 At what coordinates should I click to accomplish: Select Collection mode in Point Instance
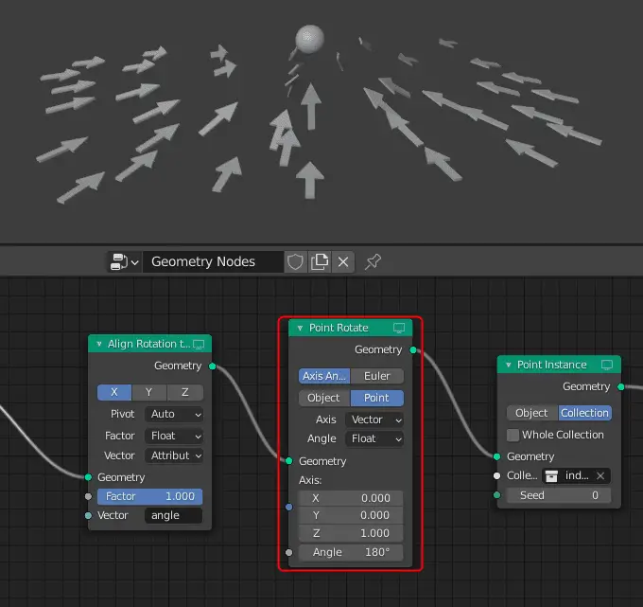[584, 413]
